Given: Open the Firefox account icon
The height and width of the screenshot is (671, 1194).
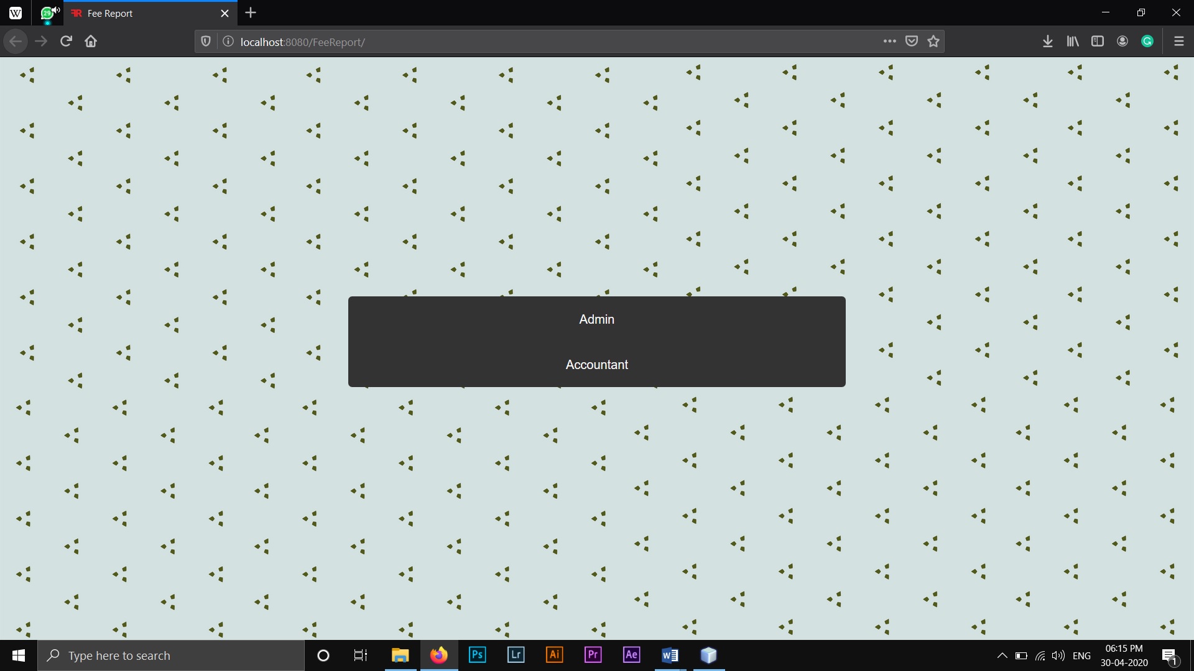Looking at the screenshot, I should click(1122, 42).
